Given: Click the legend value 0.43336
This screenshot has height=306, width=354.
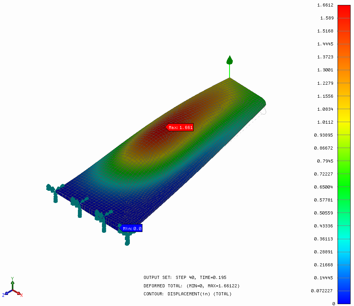Looking at the screenshot, I should coord(323,226).
